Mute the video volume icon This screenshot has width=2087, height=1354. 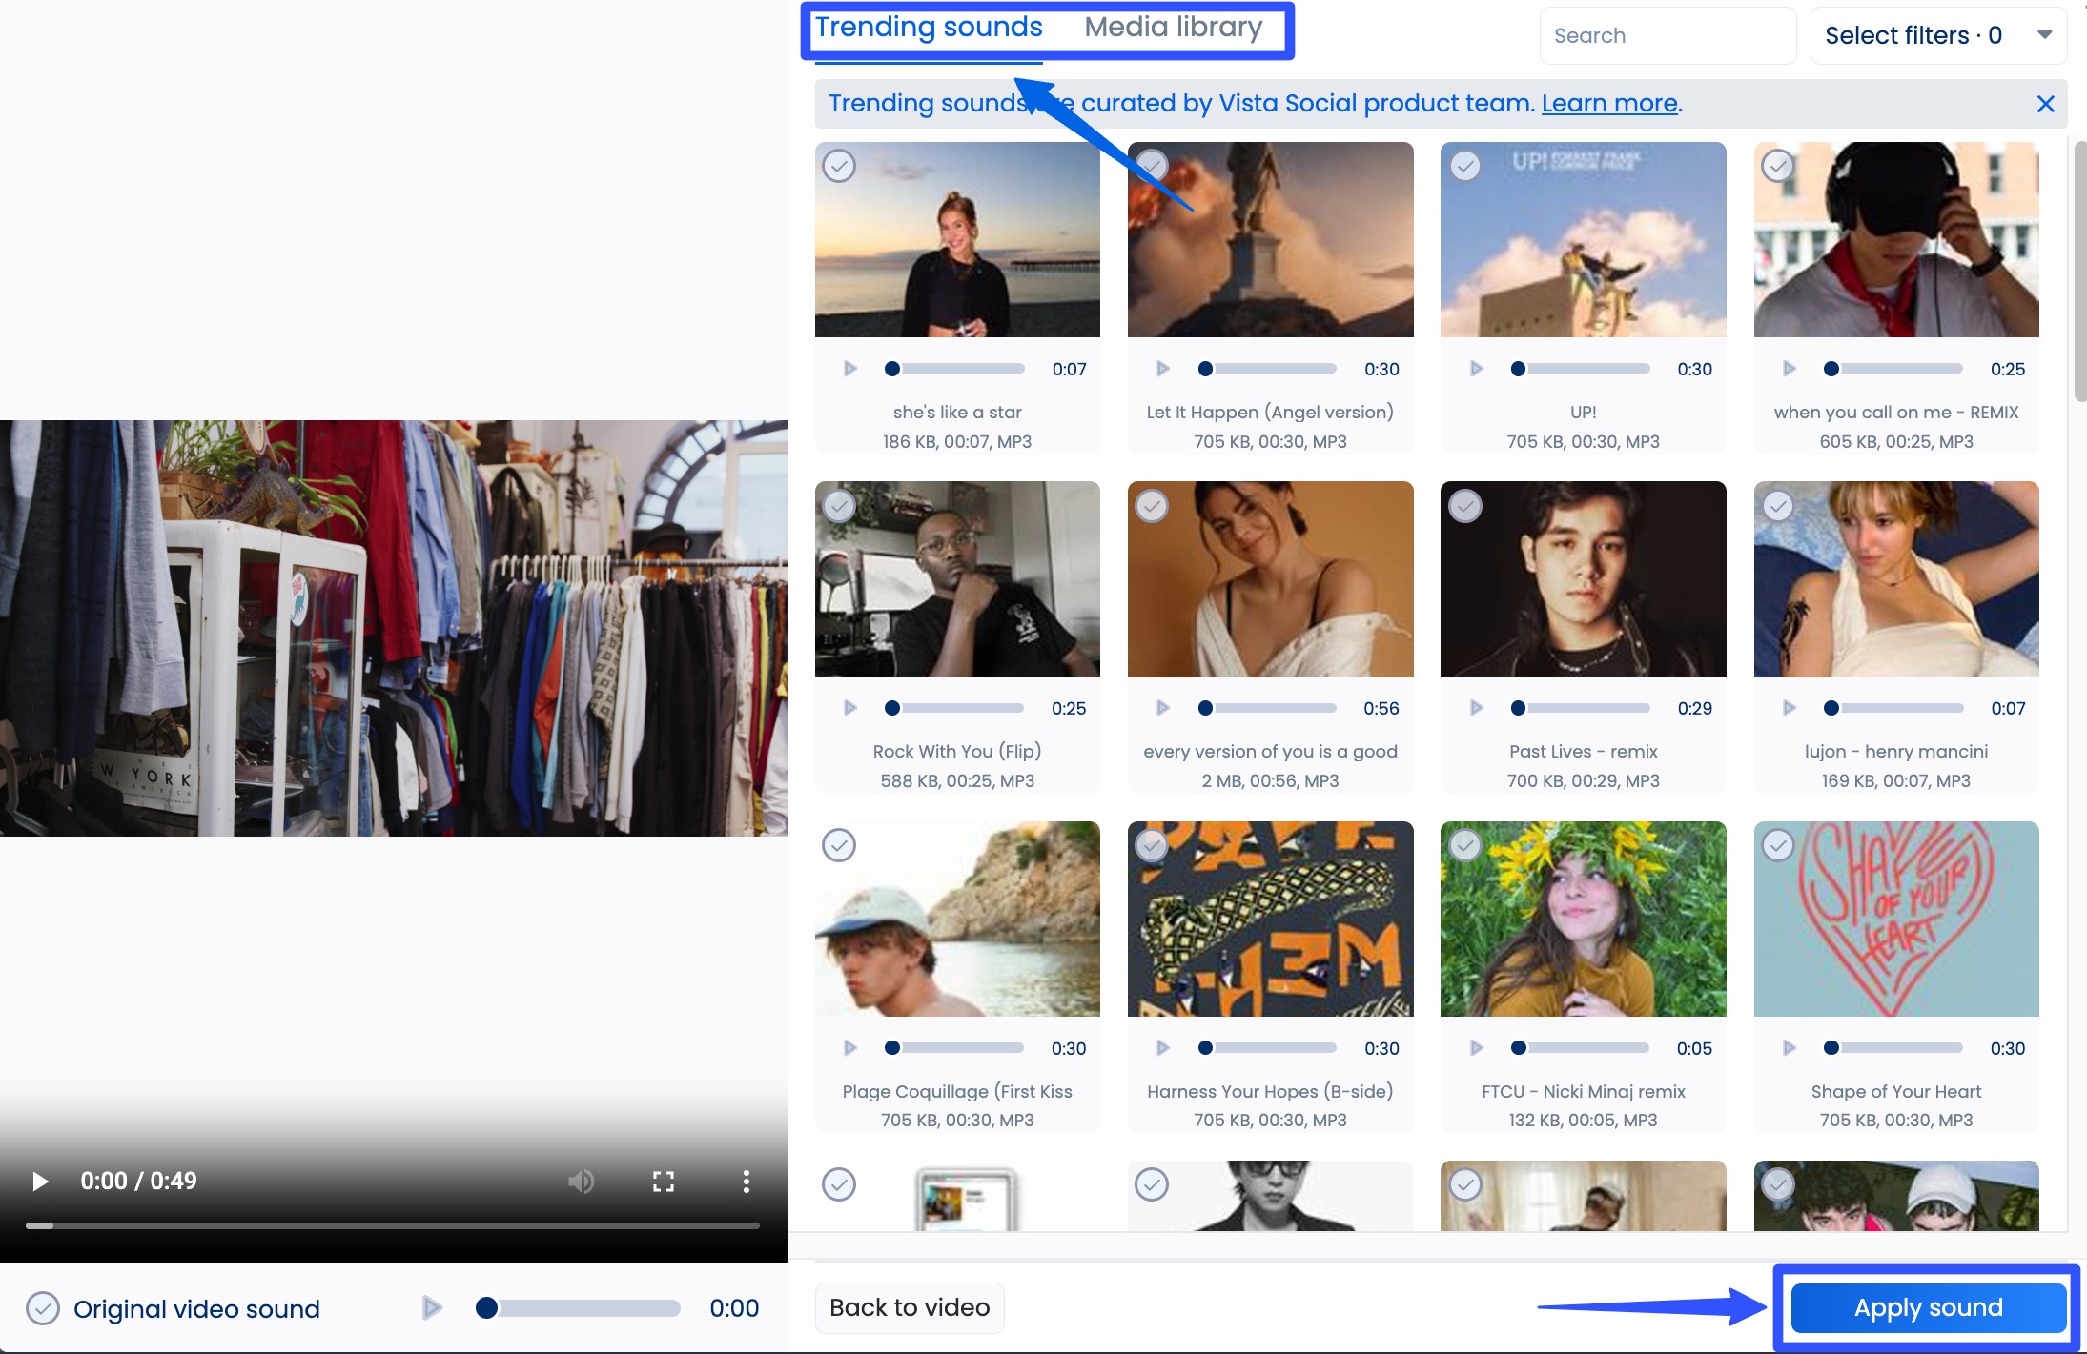click(581, 1182)
